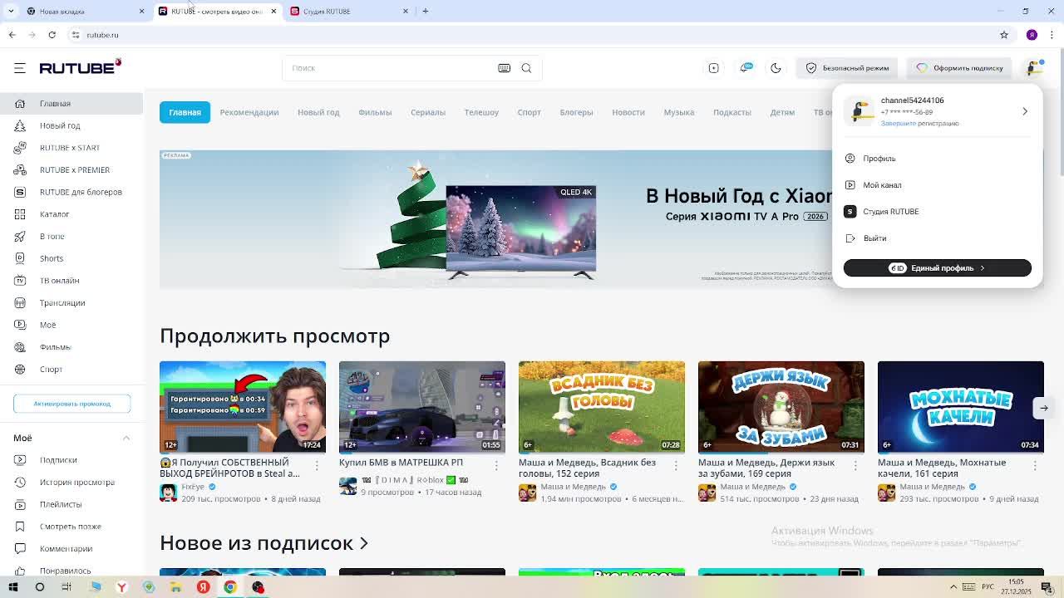The image size is (1064, 598).
Task: Select the Блогеры tab
Action: pyautogui.click(x=576, y=112)
